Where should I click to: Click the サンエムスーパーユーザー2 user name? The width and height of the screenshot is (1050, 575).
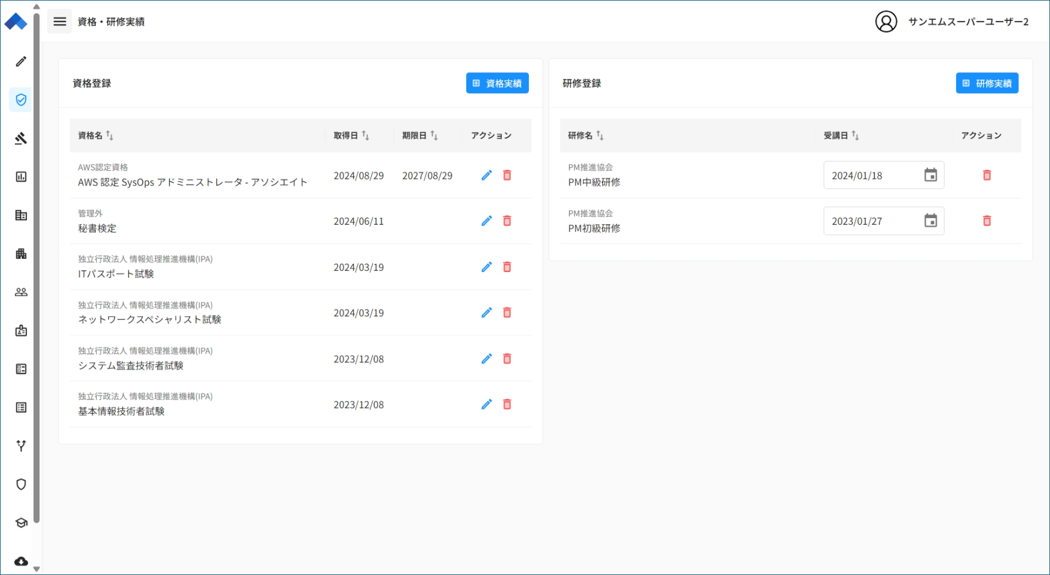[969, 22]
